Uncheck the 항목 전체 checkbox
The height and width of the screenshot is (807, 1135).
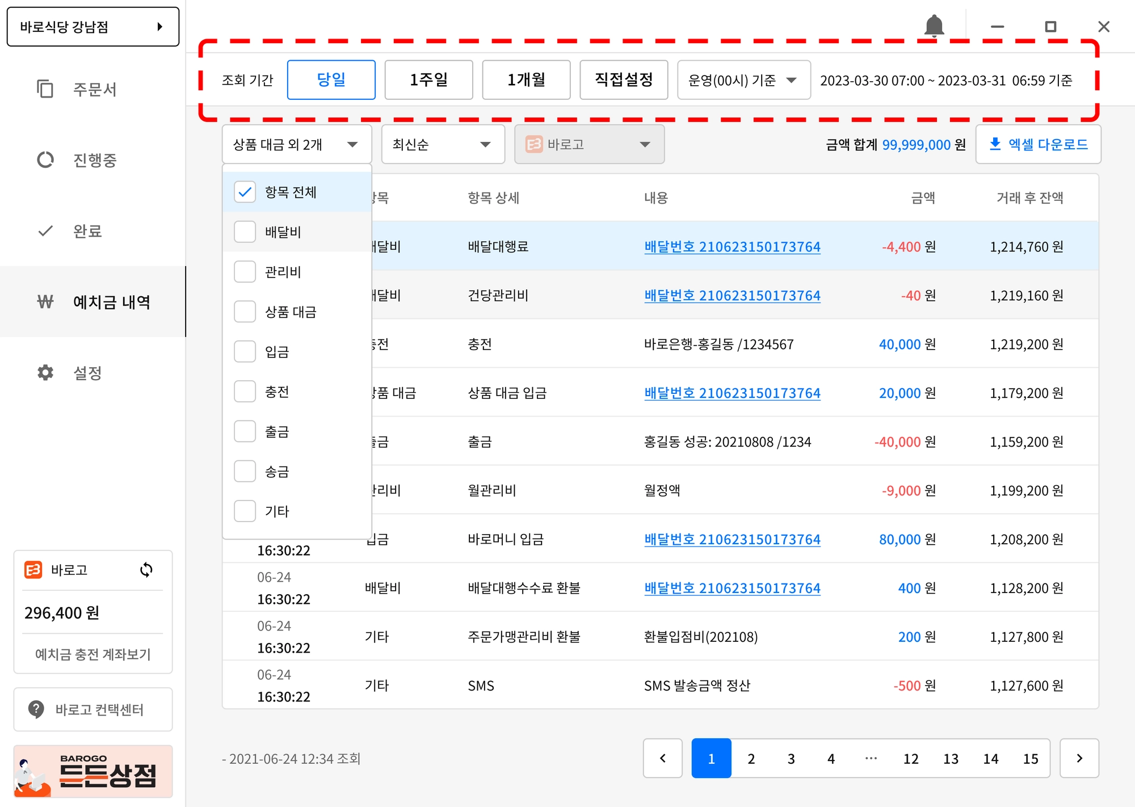pyautogui.click(x=245, y=192)
